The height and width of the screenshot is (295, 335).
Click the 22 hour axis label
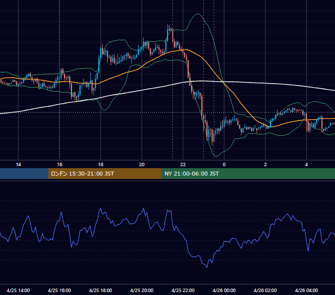pos(183,165)
